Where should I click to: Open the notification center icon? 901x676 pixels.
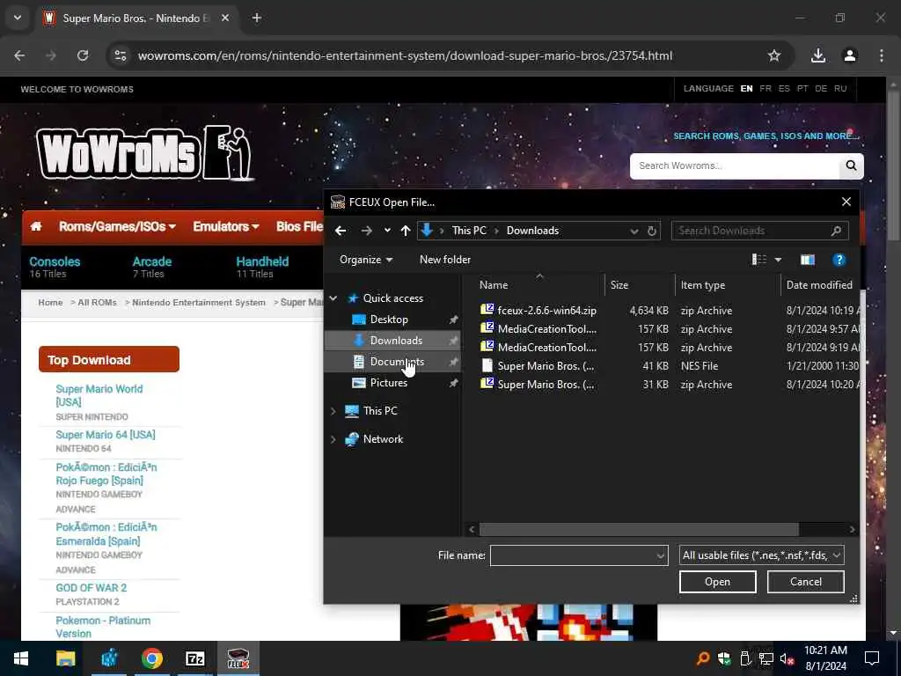872,658
